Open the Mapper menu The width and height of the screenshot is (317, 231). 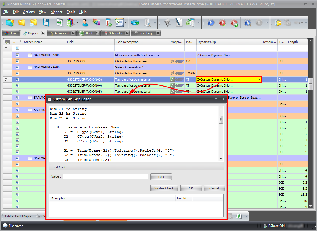click(x=56, y=12)
